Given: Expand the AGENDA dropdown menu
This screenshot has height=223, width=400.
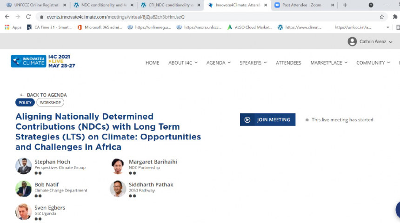Looking at the screenshot, I should pyautogui.click(x=219, y=63).
